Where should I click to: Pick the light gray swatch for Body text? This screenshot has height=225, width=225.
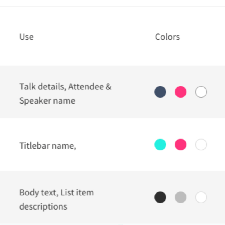(181, 197)
